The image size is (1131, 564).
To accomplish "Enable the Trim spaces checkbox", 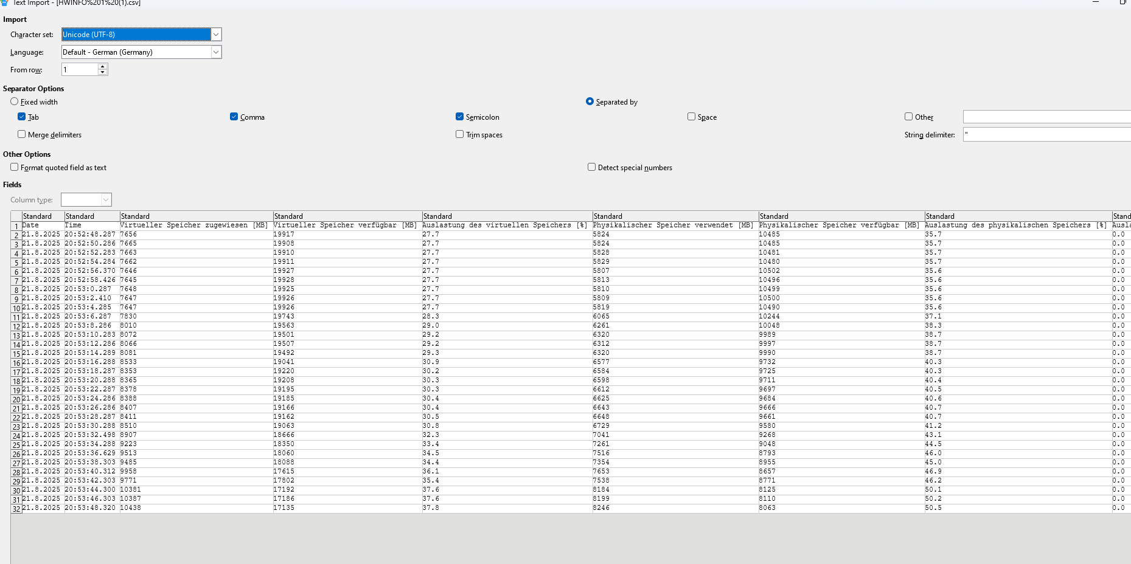I will pyautogui.click(x=459, y=134).
